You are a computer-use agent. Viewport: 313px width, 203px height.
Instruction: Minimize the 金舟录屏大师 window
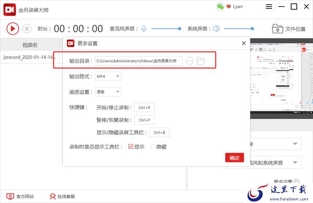point(281,7)
